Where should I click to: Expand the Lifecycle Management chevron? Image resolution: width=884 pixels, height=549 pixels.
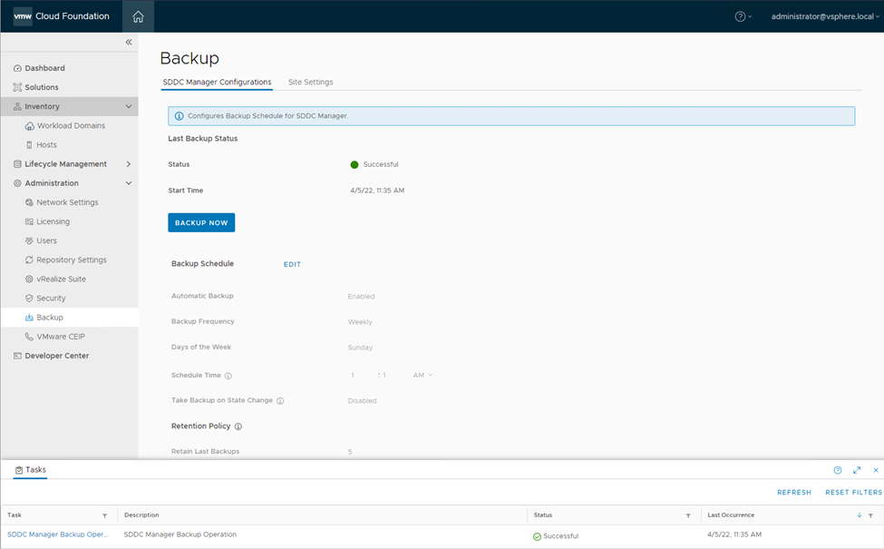[x=129, y=164]
